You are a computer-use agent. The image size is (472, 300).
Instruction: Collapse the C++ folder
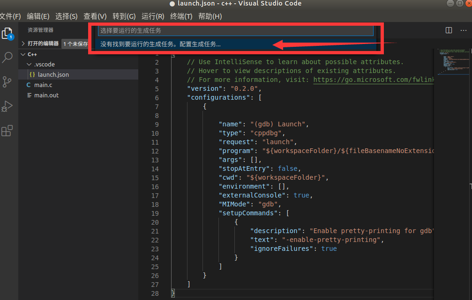point(22,54)
